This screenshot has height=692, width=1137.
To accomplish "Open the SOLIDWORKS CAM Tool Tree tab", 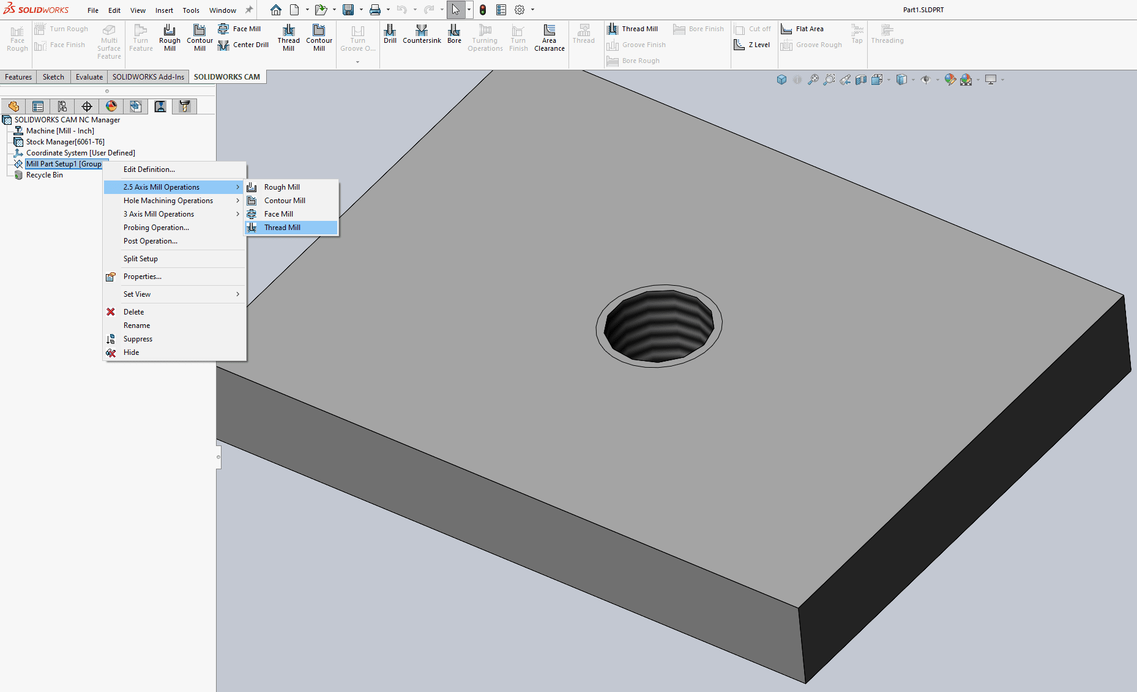I will (184, 106).
